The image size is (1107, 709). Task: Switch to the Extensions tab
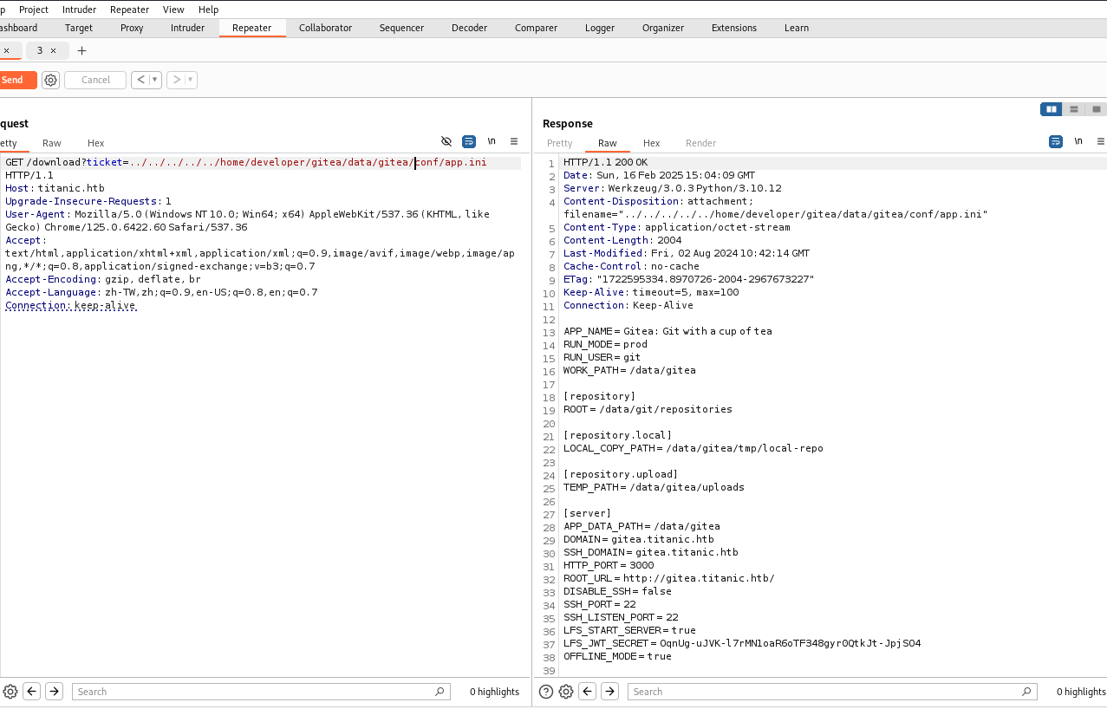[734, 28]
